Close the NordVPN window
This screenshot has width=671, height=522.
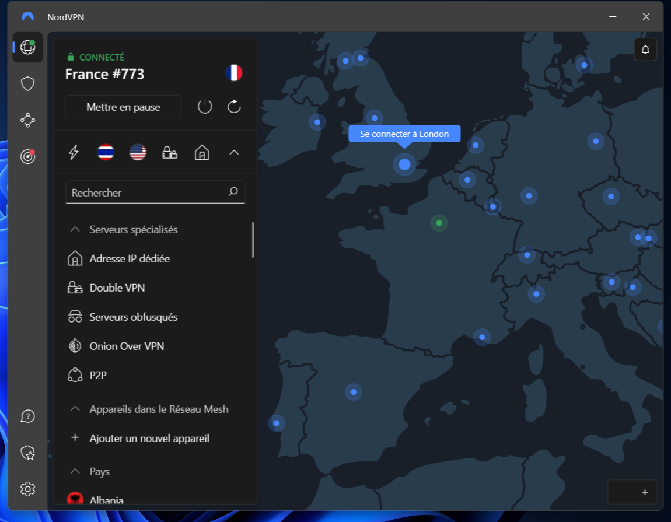(646, 17)
